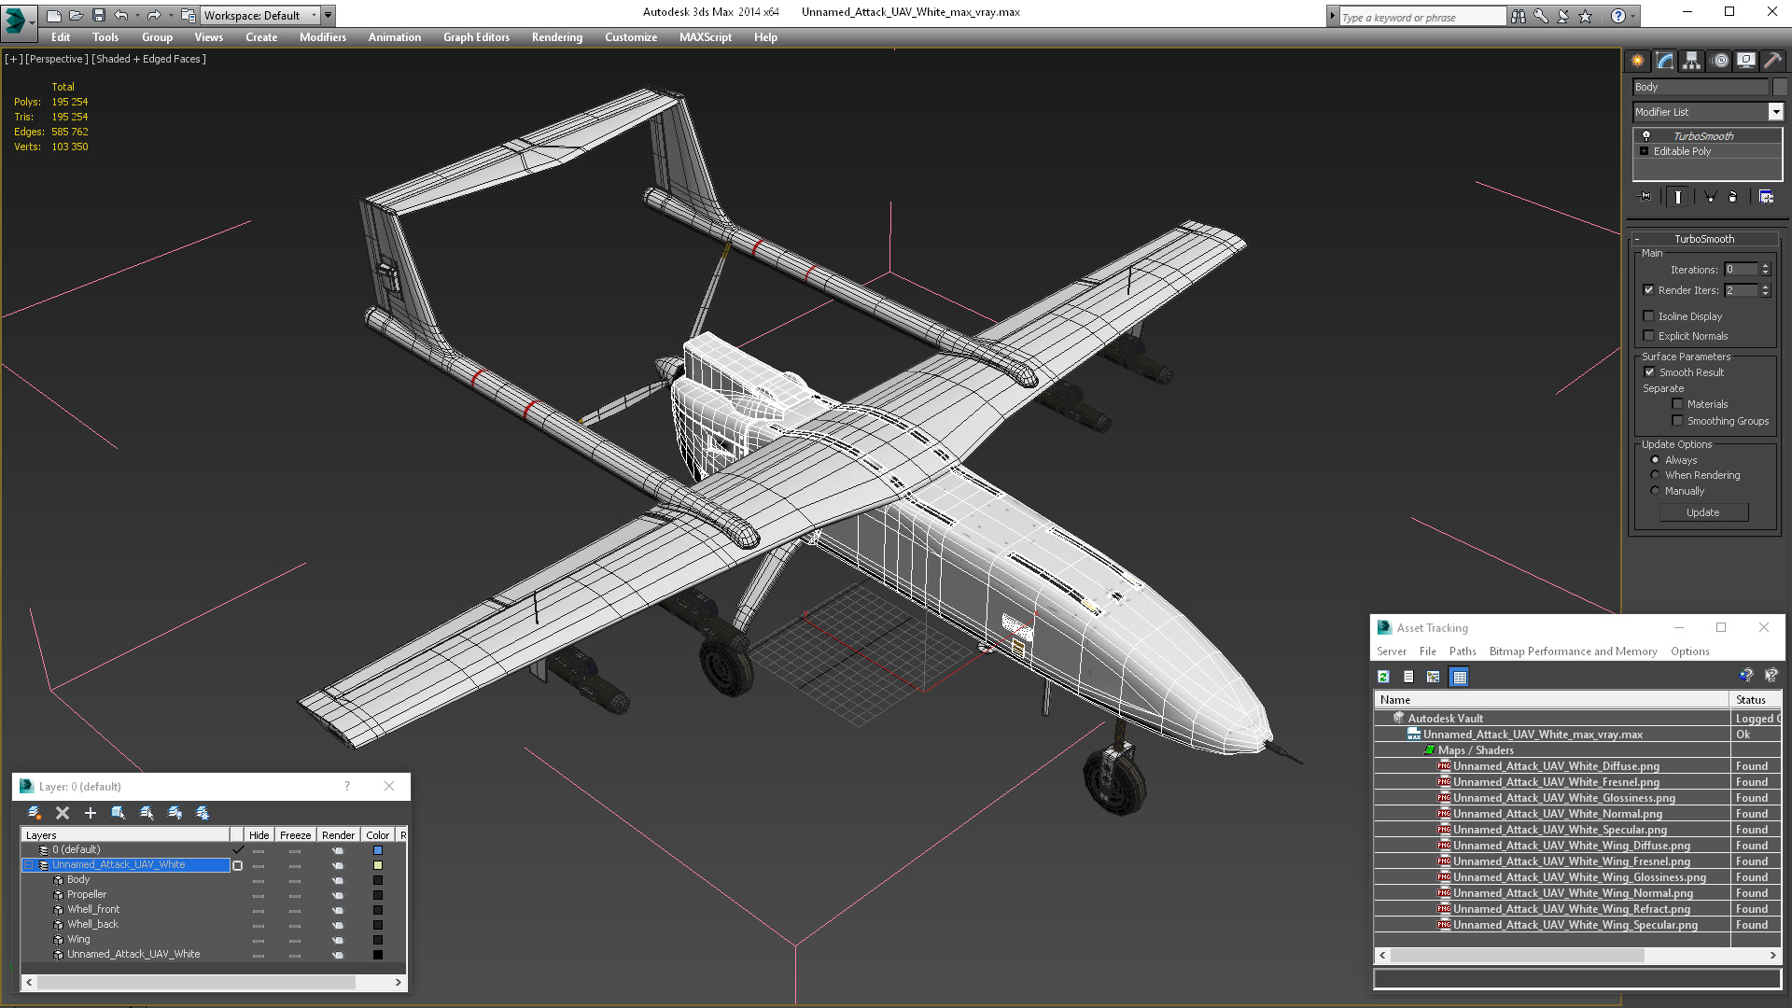Click blue color swatch of 0 (default) layer
This screenshot has width=1792, height=1008.
(378, 850)
